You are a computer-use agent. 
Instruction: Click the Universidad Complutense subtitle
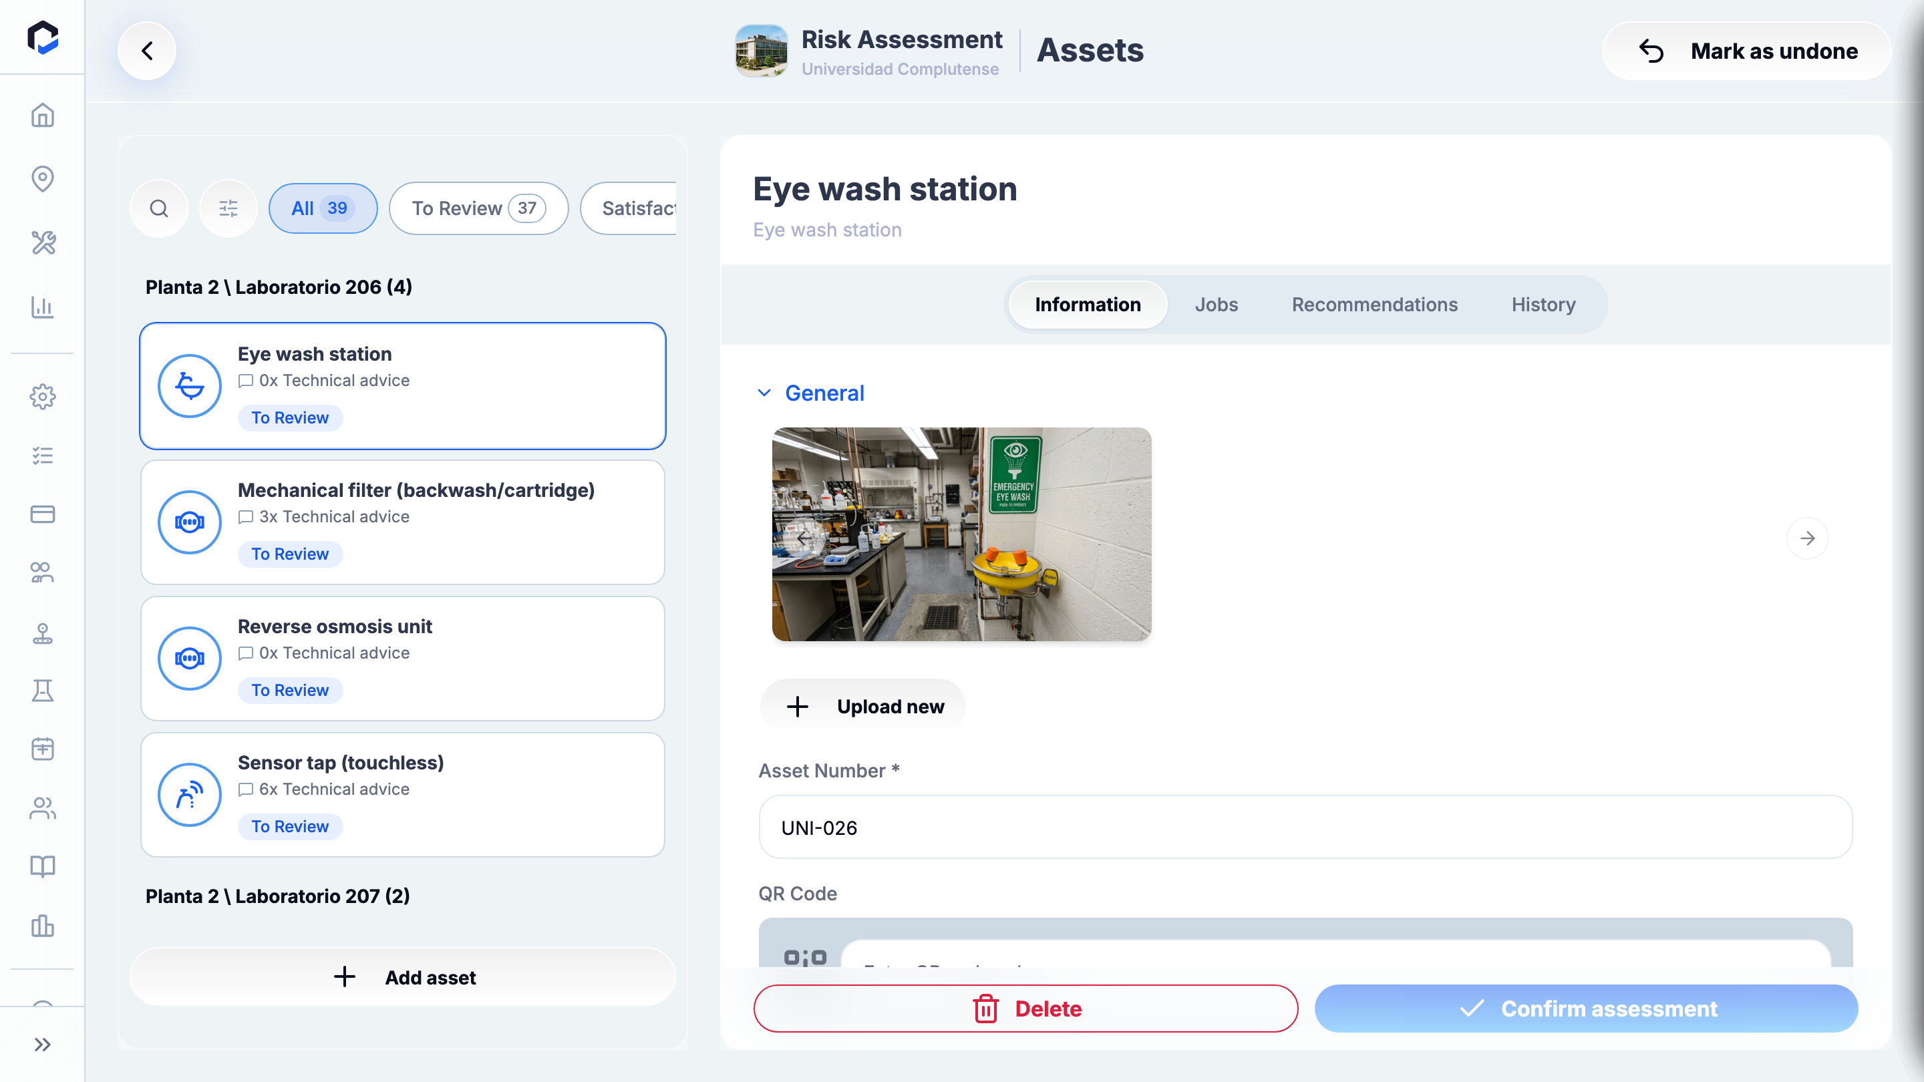click(900, 69)
